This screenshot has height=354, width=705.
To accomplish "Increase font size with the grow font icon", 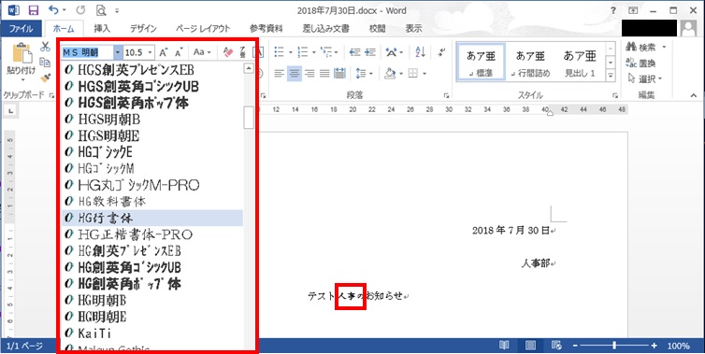I will click(x=164, y=52).
